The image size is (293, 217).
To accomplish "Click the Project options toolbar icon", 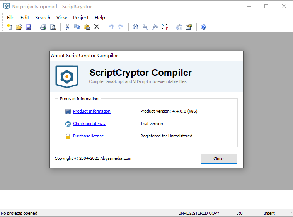I will [x=189, y=27].
